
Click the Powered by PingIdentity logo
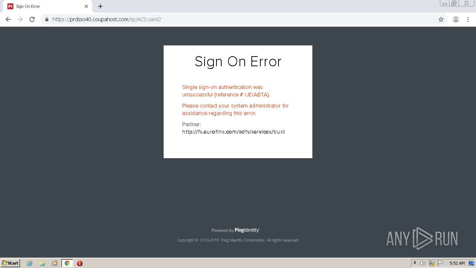(x=235, y=230)
